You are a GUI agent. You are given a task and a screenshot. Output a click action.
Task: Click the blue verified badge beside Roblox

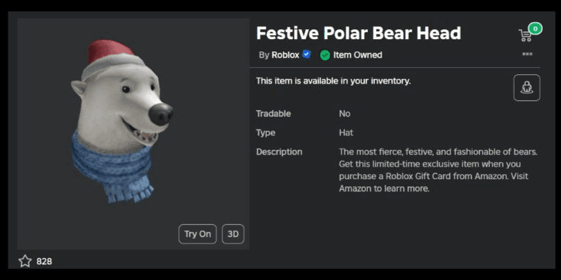[307, 54]
